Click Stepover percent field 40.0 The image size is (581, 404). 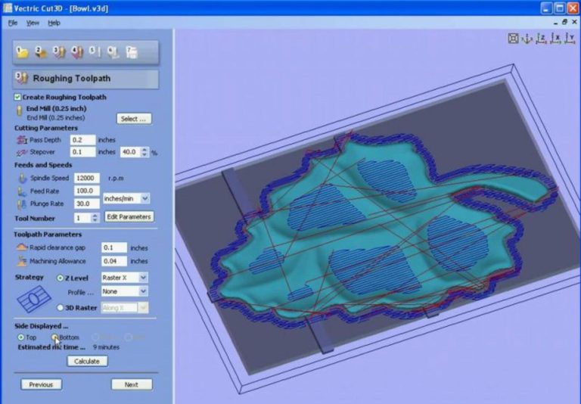(130, 152)
